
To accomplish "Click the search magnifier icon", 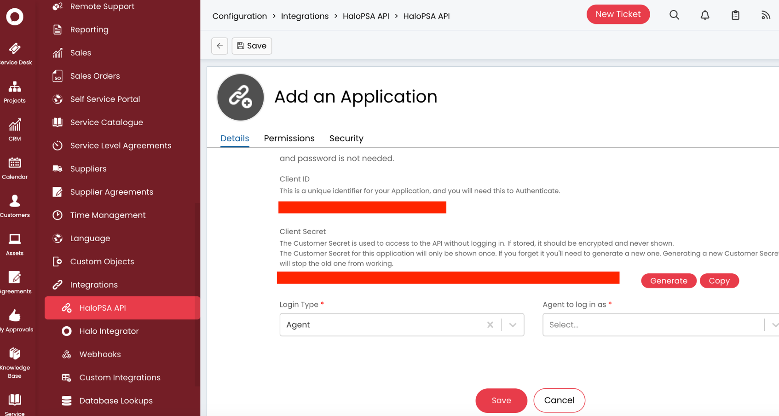I will tap(674, 15).
